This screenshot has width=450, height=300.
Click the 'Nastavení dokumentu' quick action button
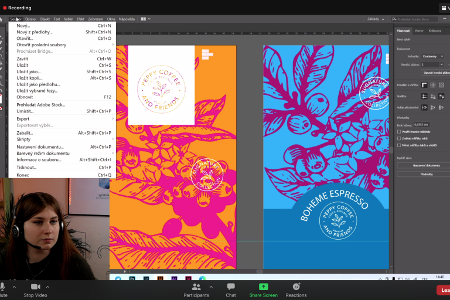pyautogui.click(x=425, y=166)
